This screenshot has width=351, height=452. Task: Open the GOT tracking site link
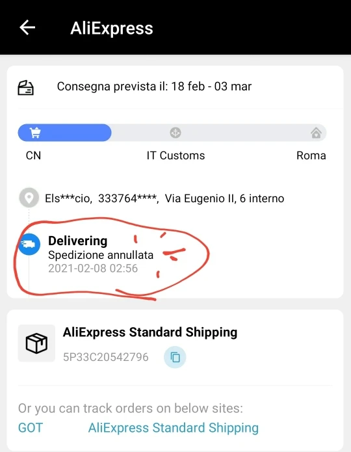tap(31, 428)
